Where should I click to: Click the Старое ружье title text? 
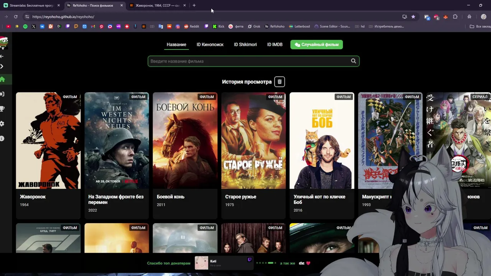click(241, 197)
